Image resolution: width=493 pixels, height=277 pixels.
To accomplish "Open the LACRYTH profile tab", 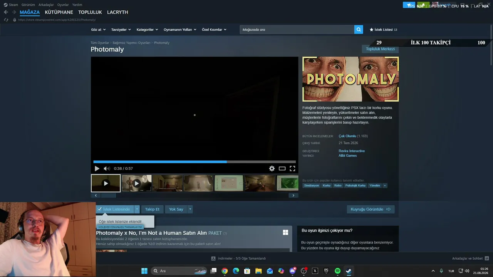I will pos(117,12).
